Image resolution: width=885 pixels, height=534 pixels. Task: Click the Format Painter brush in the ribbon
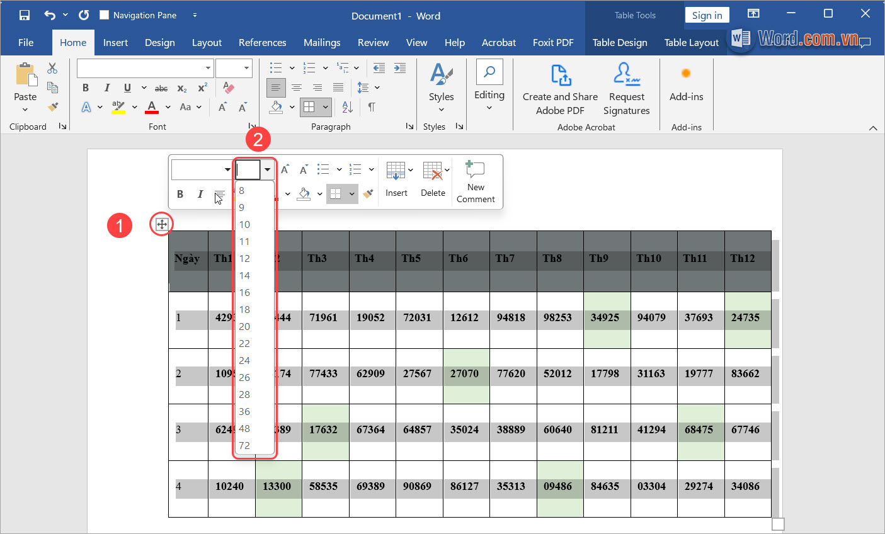pos(53,108)
